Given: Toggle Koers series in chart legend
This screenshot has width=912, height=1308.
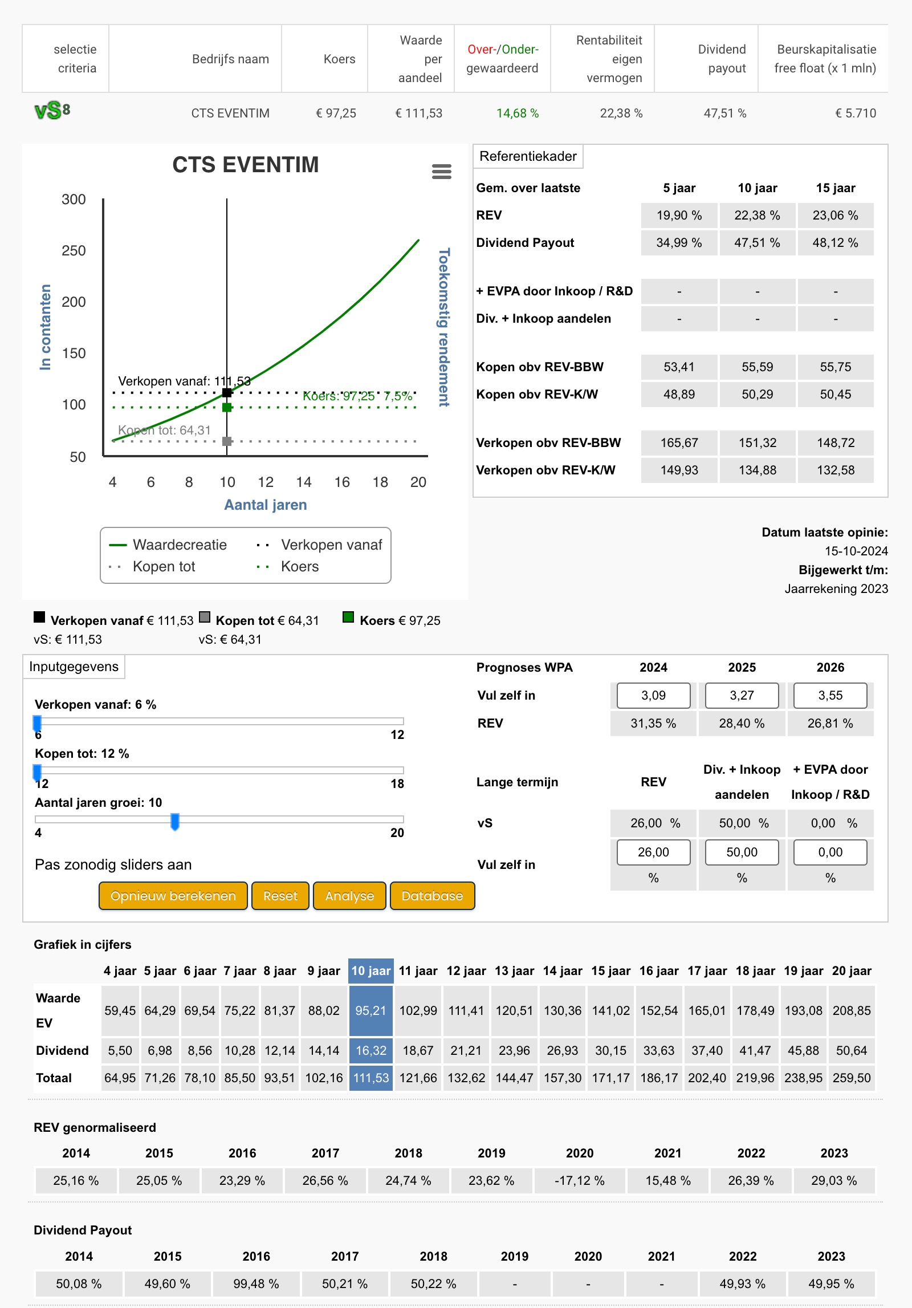Looking at the screenshot, I should pyautogui.click(x=288, y=567).
